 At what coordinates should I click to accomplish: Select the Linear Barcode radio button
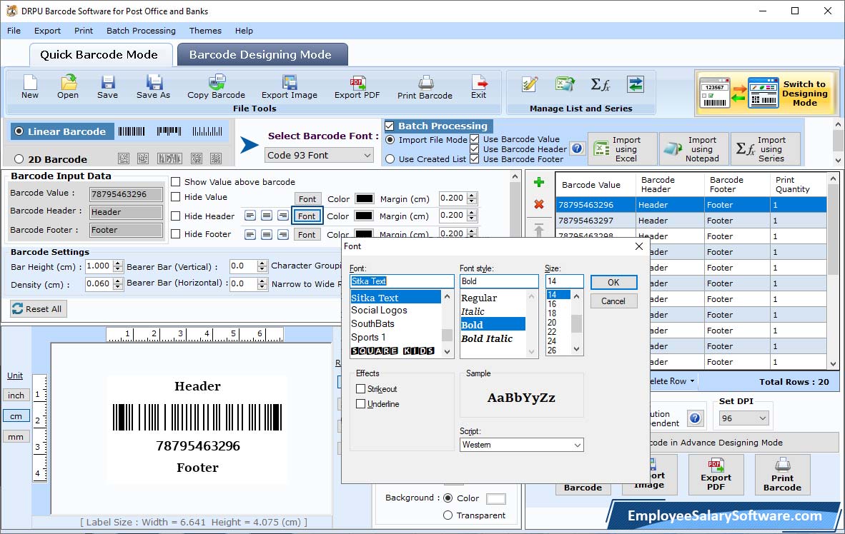[x=19, y=131]
